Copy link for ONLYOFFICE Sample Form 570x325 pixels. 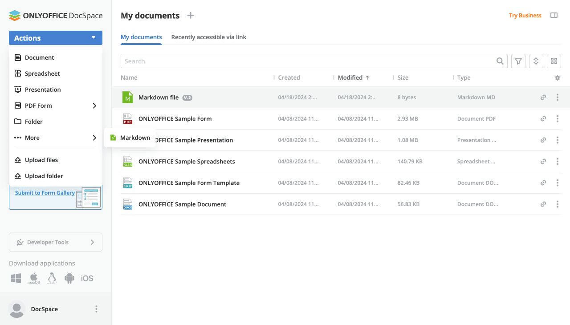pos(543,119)
